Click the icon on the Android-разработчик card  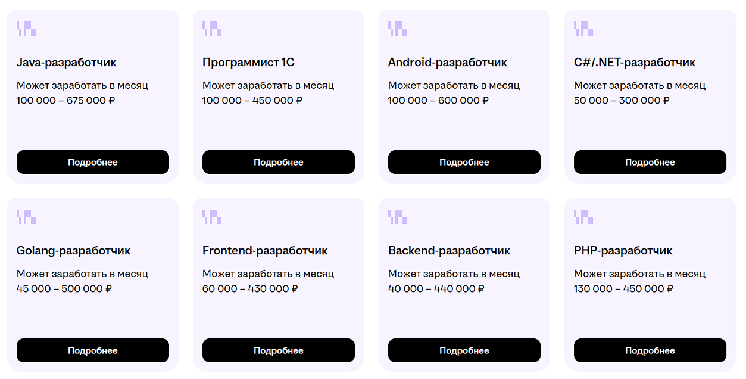tap(398, 29)
